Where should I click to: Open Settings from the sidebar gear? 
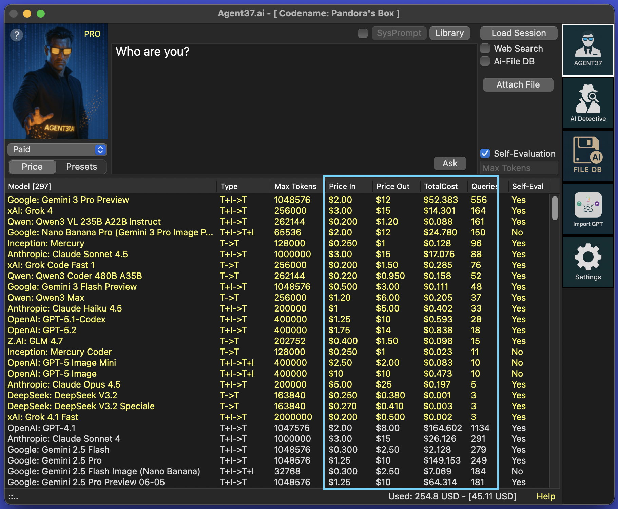point(588,262)
